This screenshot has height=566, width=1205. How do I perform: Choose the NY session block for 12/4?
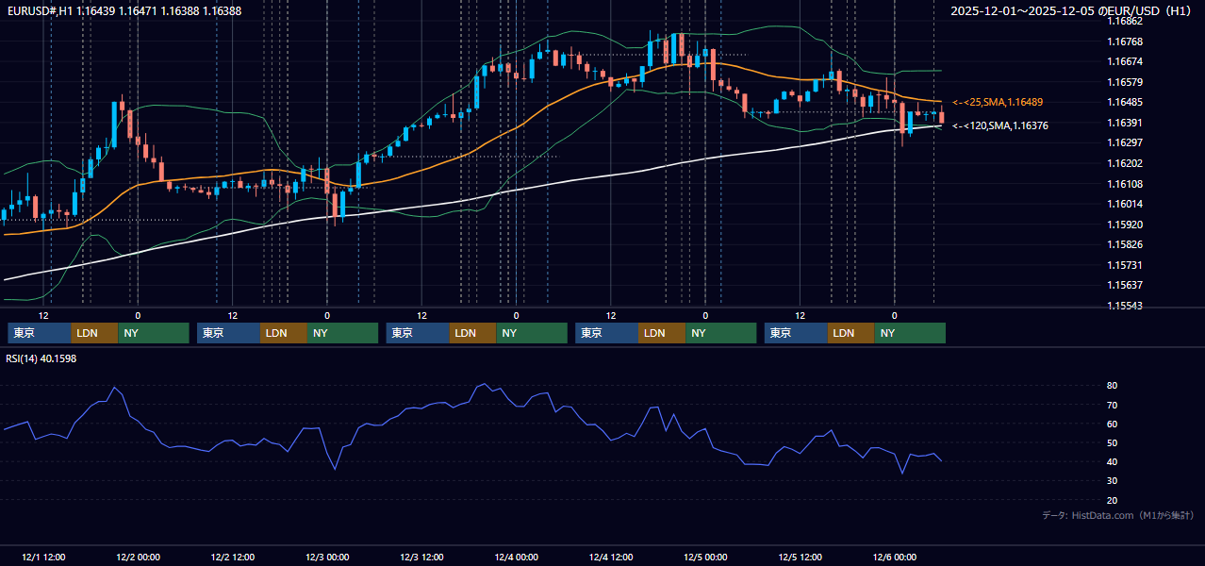click(x=721, y=333)
